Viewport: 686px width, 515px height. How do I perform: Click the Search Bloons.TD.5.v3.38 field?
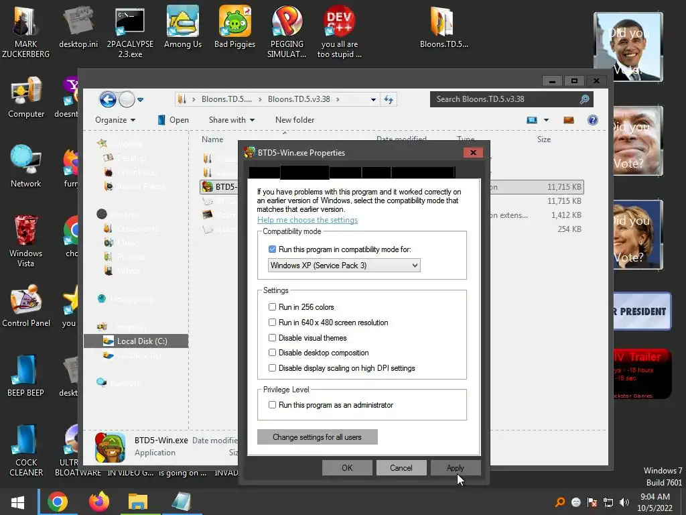[511, 99]
